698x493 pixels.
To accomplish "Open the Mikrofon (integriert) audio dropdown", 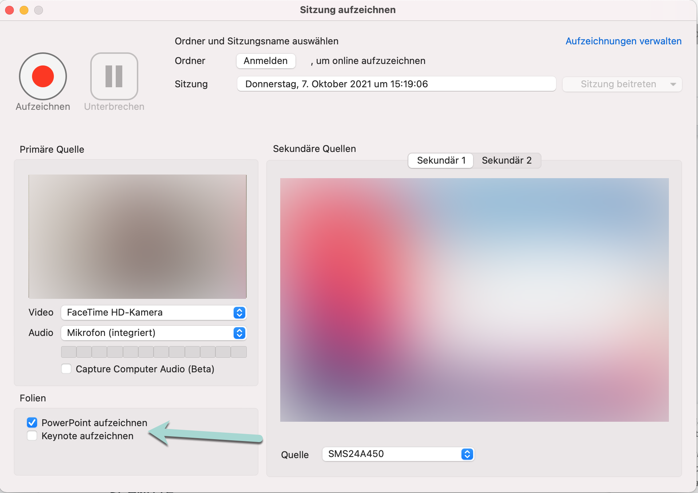I will (x=147, y=333).
